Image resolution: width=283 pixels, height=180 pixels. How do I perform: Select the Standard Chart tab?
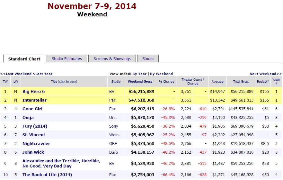pos(24,59)
